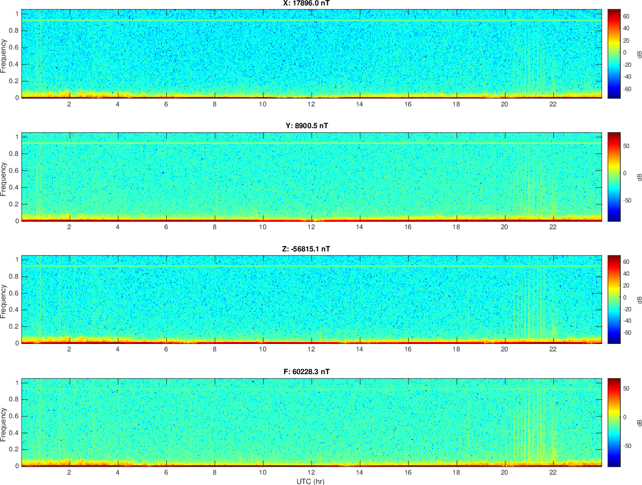Click hour 18 tick under Z panel
Viewport: 642px width, 485px height.
(456, 349)
